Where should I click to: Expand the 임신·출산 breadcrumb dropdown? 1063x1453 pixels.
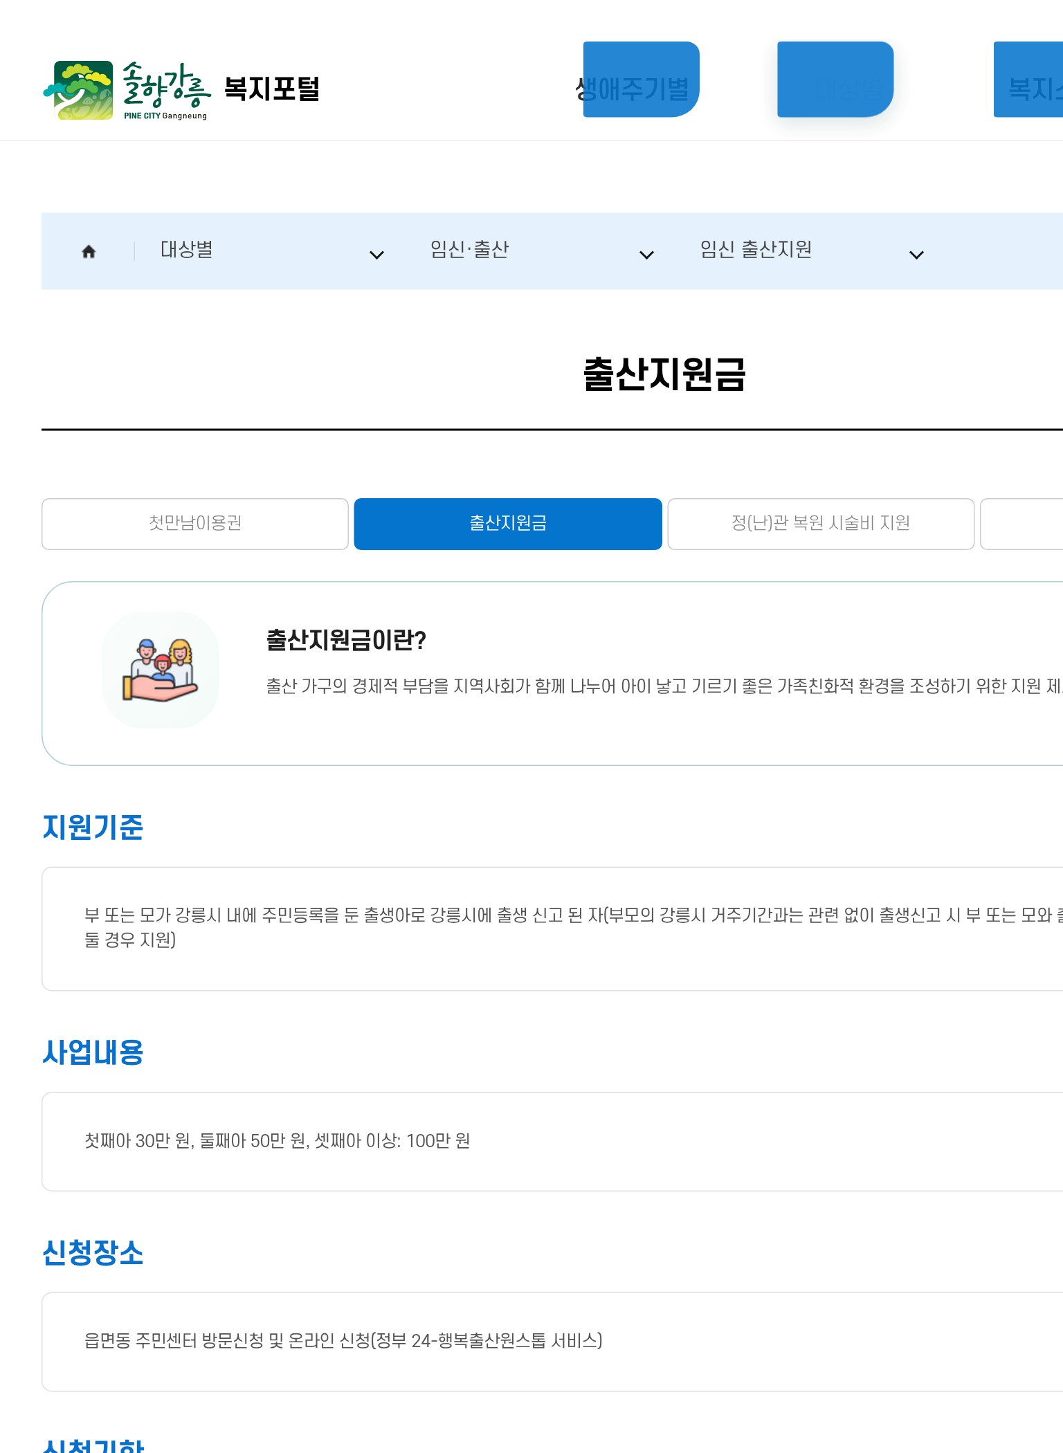pyautogui.click(x=543, y=250)
